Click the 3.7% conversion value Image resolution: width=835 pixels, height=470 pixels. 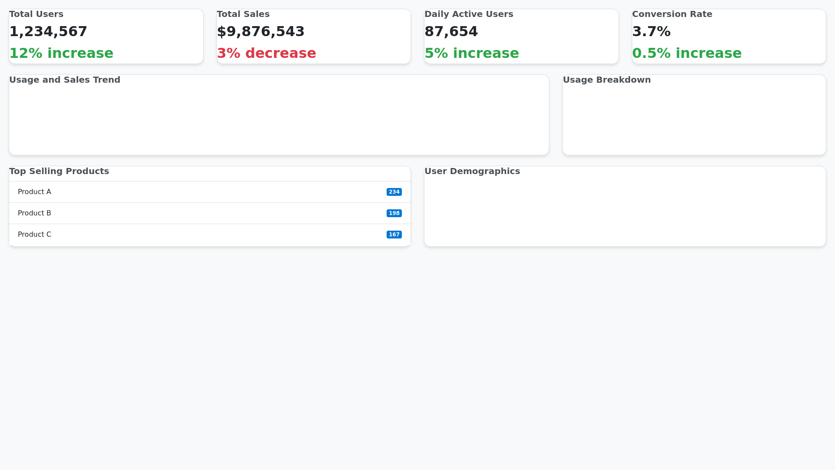[x=651, y=32]
